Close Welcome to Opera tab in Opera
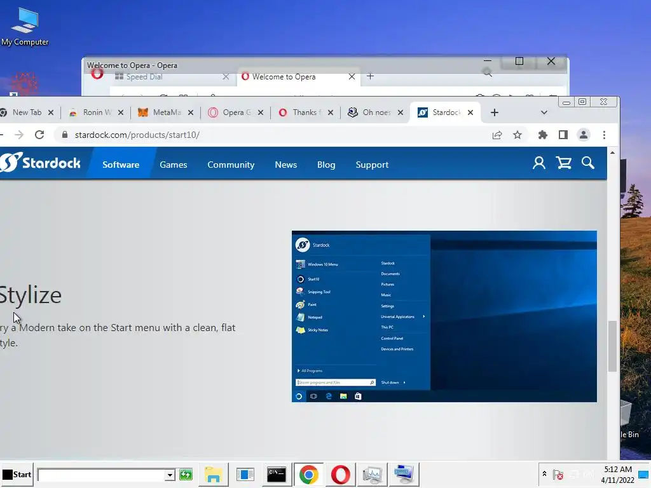 352,77
